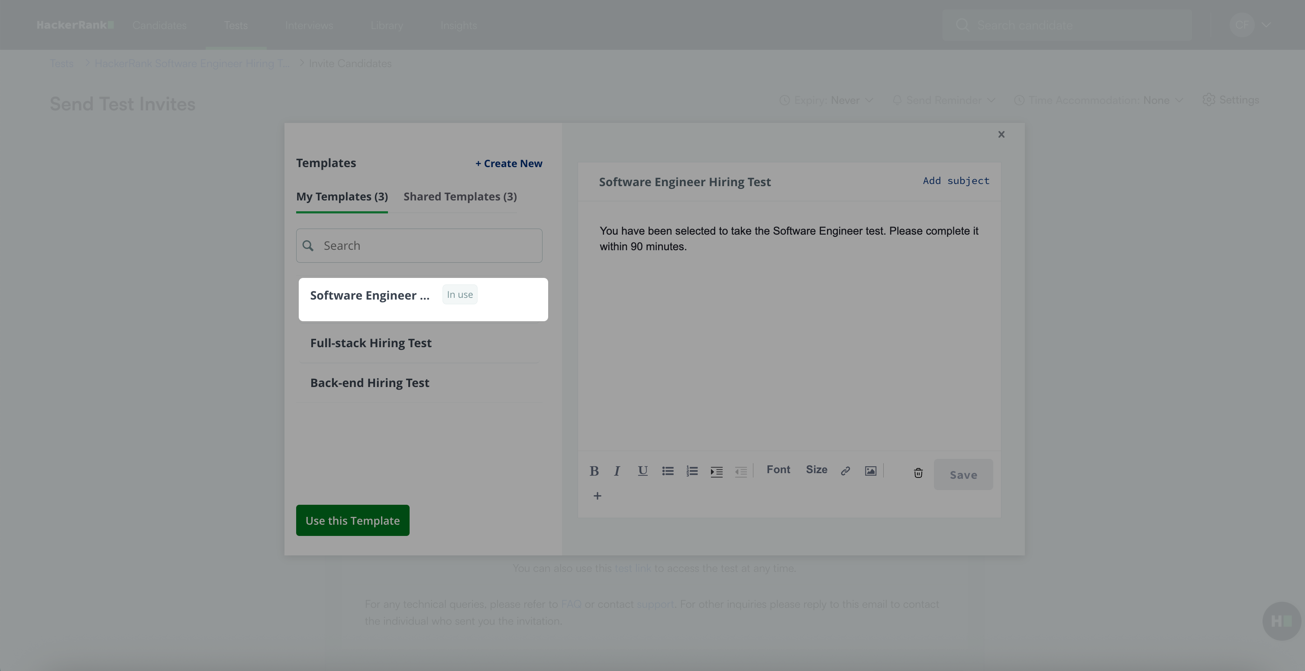The width and height of the screenshot is (1305, 671).
Task: Click Use this Template button
Action: [x=352, y=521]
